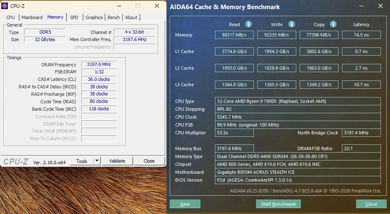The width and height of the screenshot is (390, 214).
Task: Click the DRAM:FSB Ratio value 32:1
Action: 361,148
